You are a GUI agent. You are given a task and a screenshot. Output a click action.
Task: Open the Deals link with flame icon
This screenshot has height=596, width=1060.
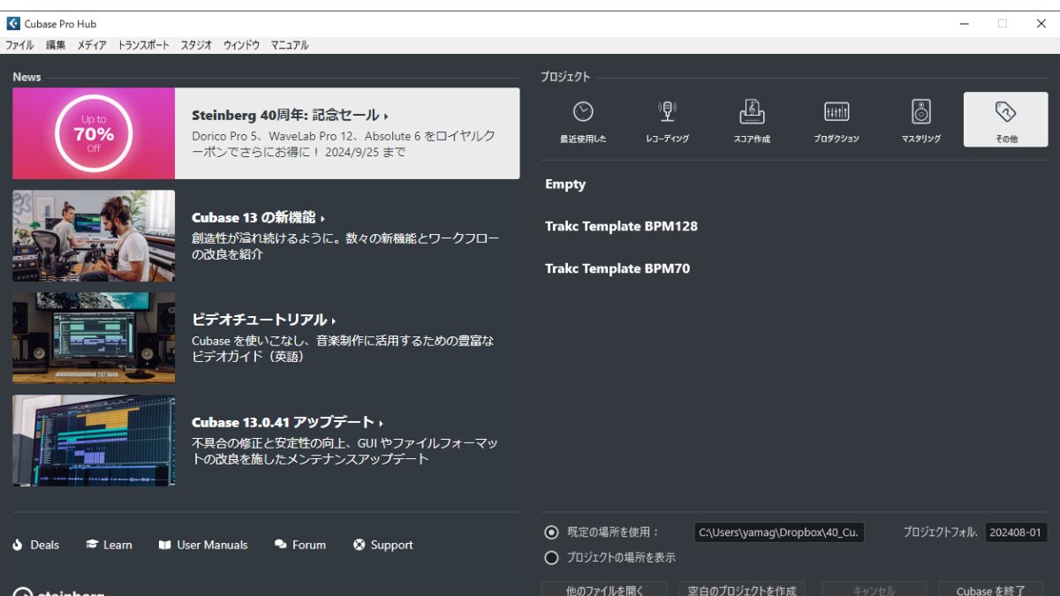pyautogui.click(x=36, y=545)
